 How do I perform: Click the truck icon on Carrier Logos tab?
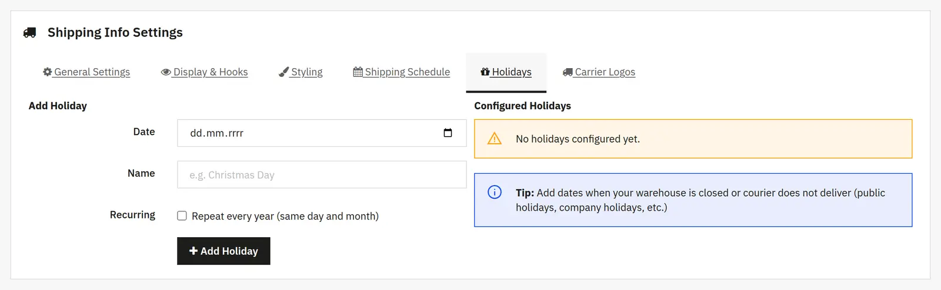568,72
